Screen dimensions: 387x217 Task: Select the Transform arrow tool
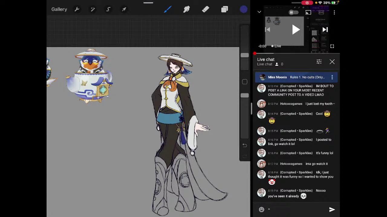click(124, 9)
